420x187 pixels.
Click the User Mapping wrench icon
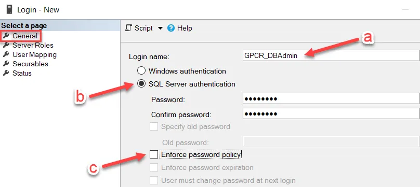click(6, 54)
